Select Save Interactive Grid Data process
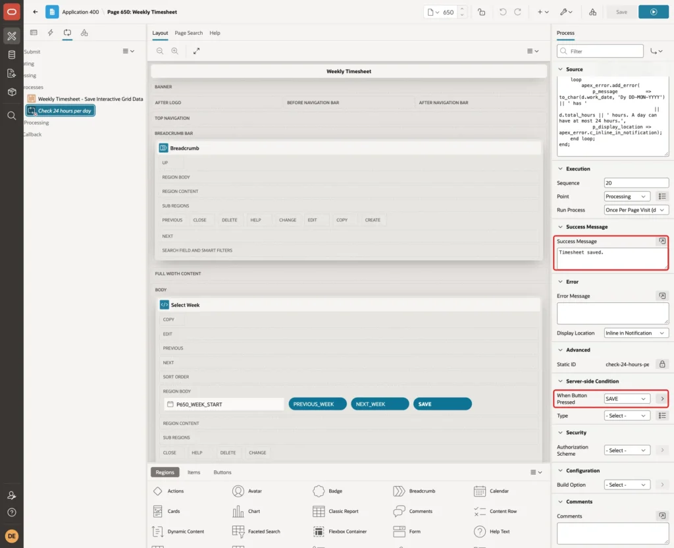The image size is (674, 548). click(85, 99)
